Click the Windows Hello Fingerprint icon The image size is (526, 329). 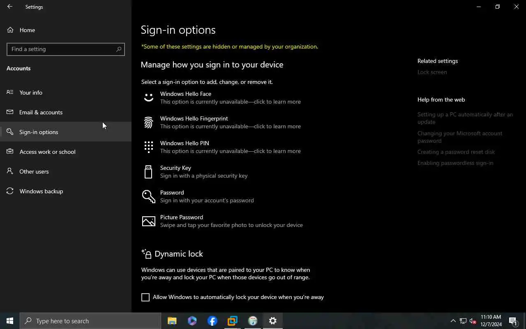148,123
